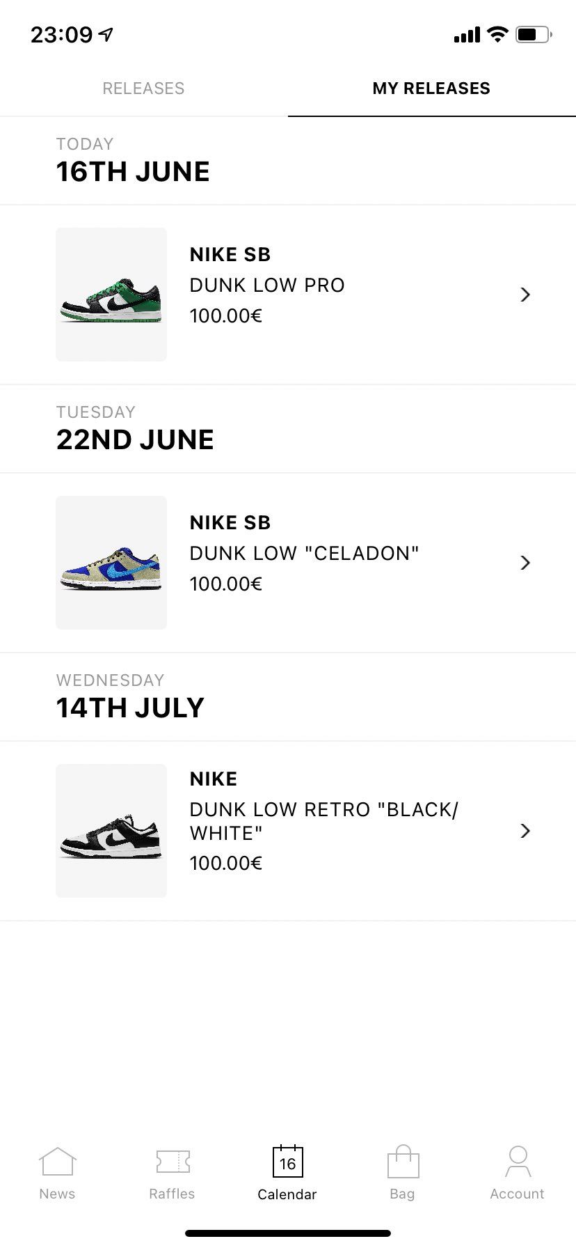The image size is (576, 1248).
Task: Select the My Releases tab
Action: [x=431, y=88]
